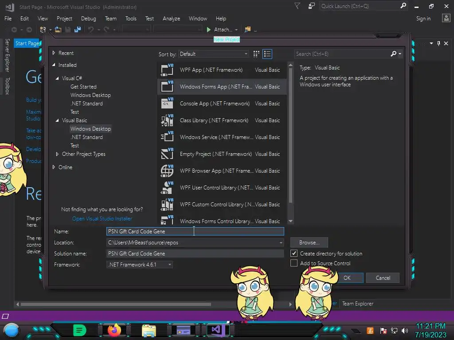The width and height of the screenshot is (454, 340).
Task: Uncheck Create directory for solution
Action: coord(294,253)
